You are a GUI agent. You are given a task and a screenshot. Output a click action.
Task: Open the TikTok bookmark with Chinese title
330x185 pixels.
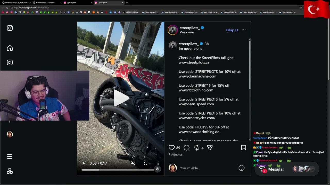coord(131,12)
